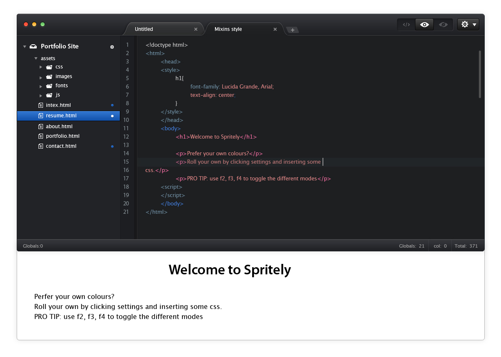Screen dimensions: 501x357
Task: Switch to the Untitled tab
Action: (x=144, y=29)
